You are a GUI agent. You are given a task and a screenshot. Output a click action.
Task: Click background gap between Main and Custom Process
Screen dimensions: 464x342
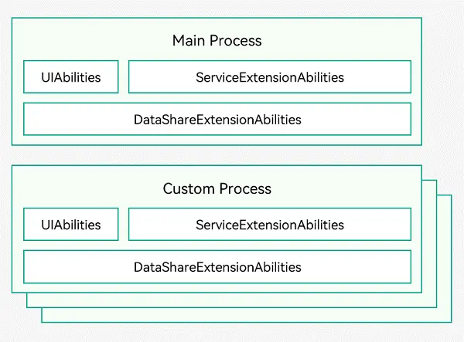click(217, 155)
